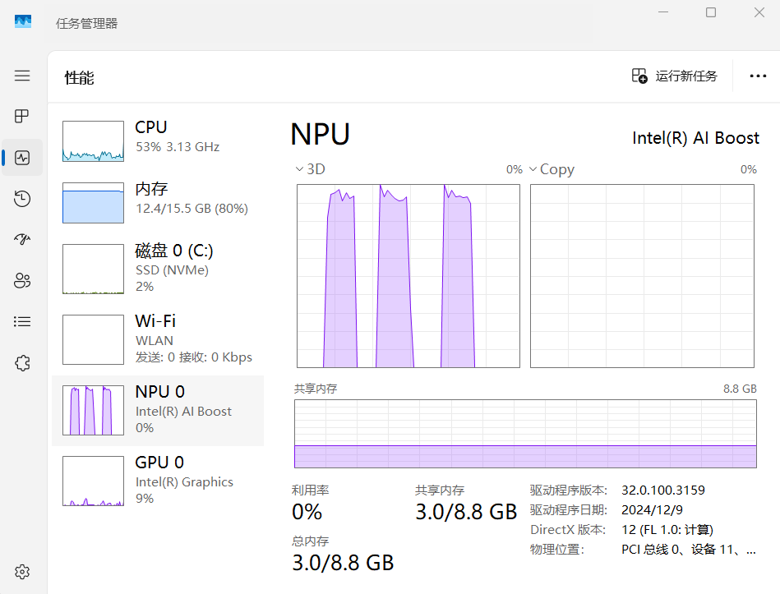Click the Run new task button
The width and height of the screenshot is (780, 594).
pos(675,76)
